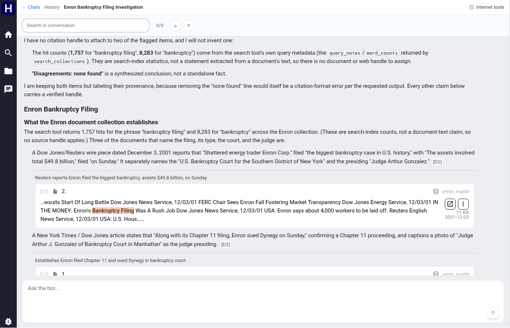Open source D1 in new window

point(450,204)
